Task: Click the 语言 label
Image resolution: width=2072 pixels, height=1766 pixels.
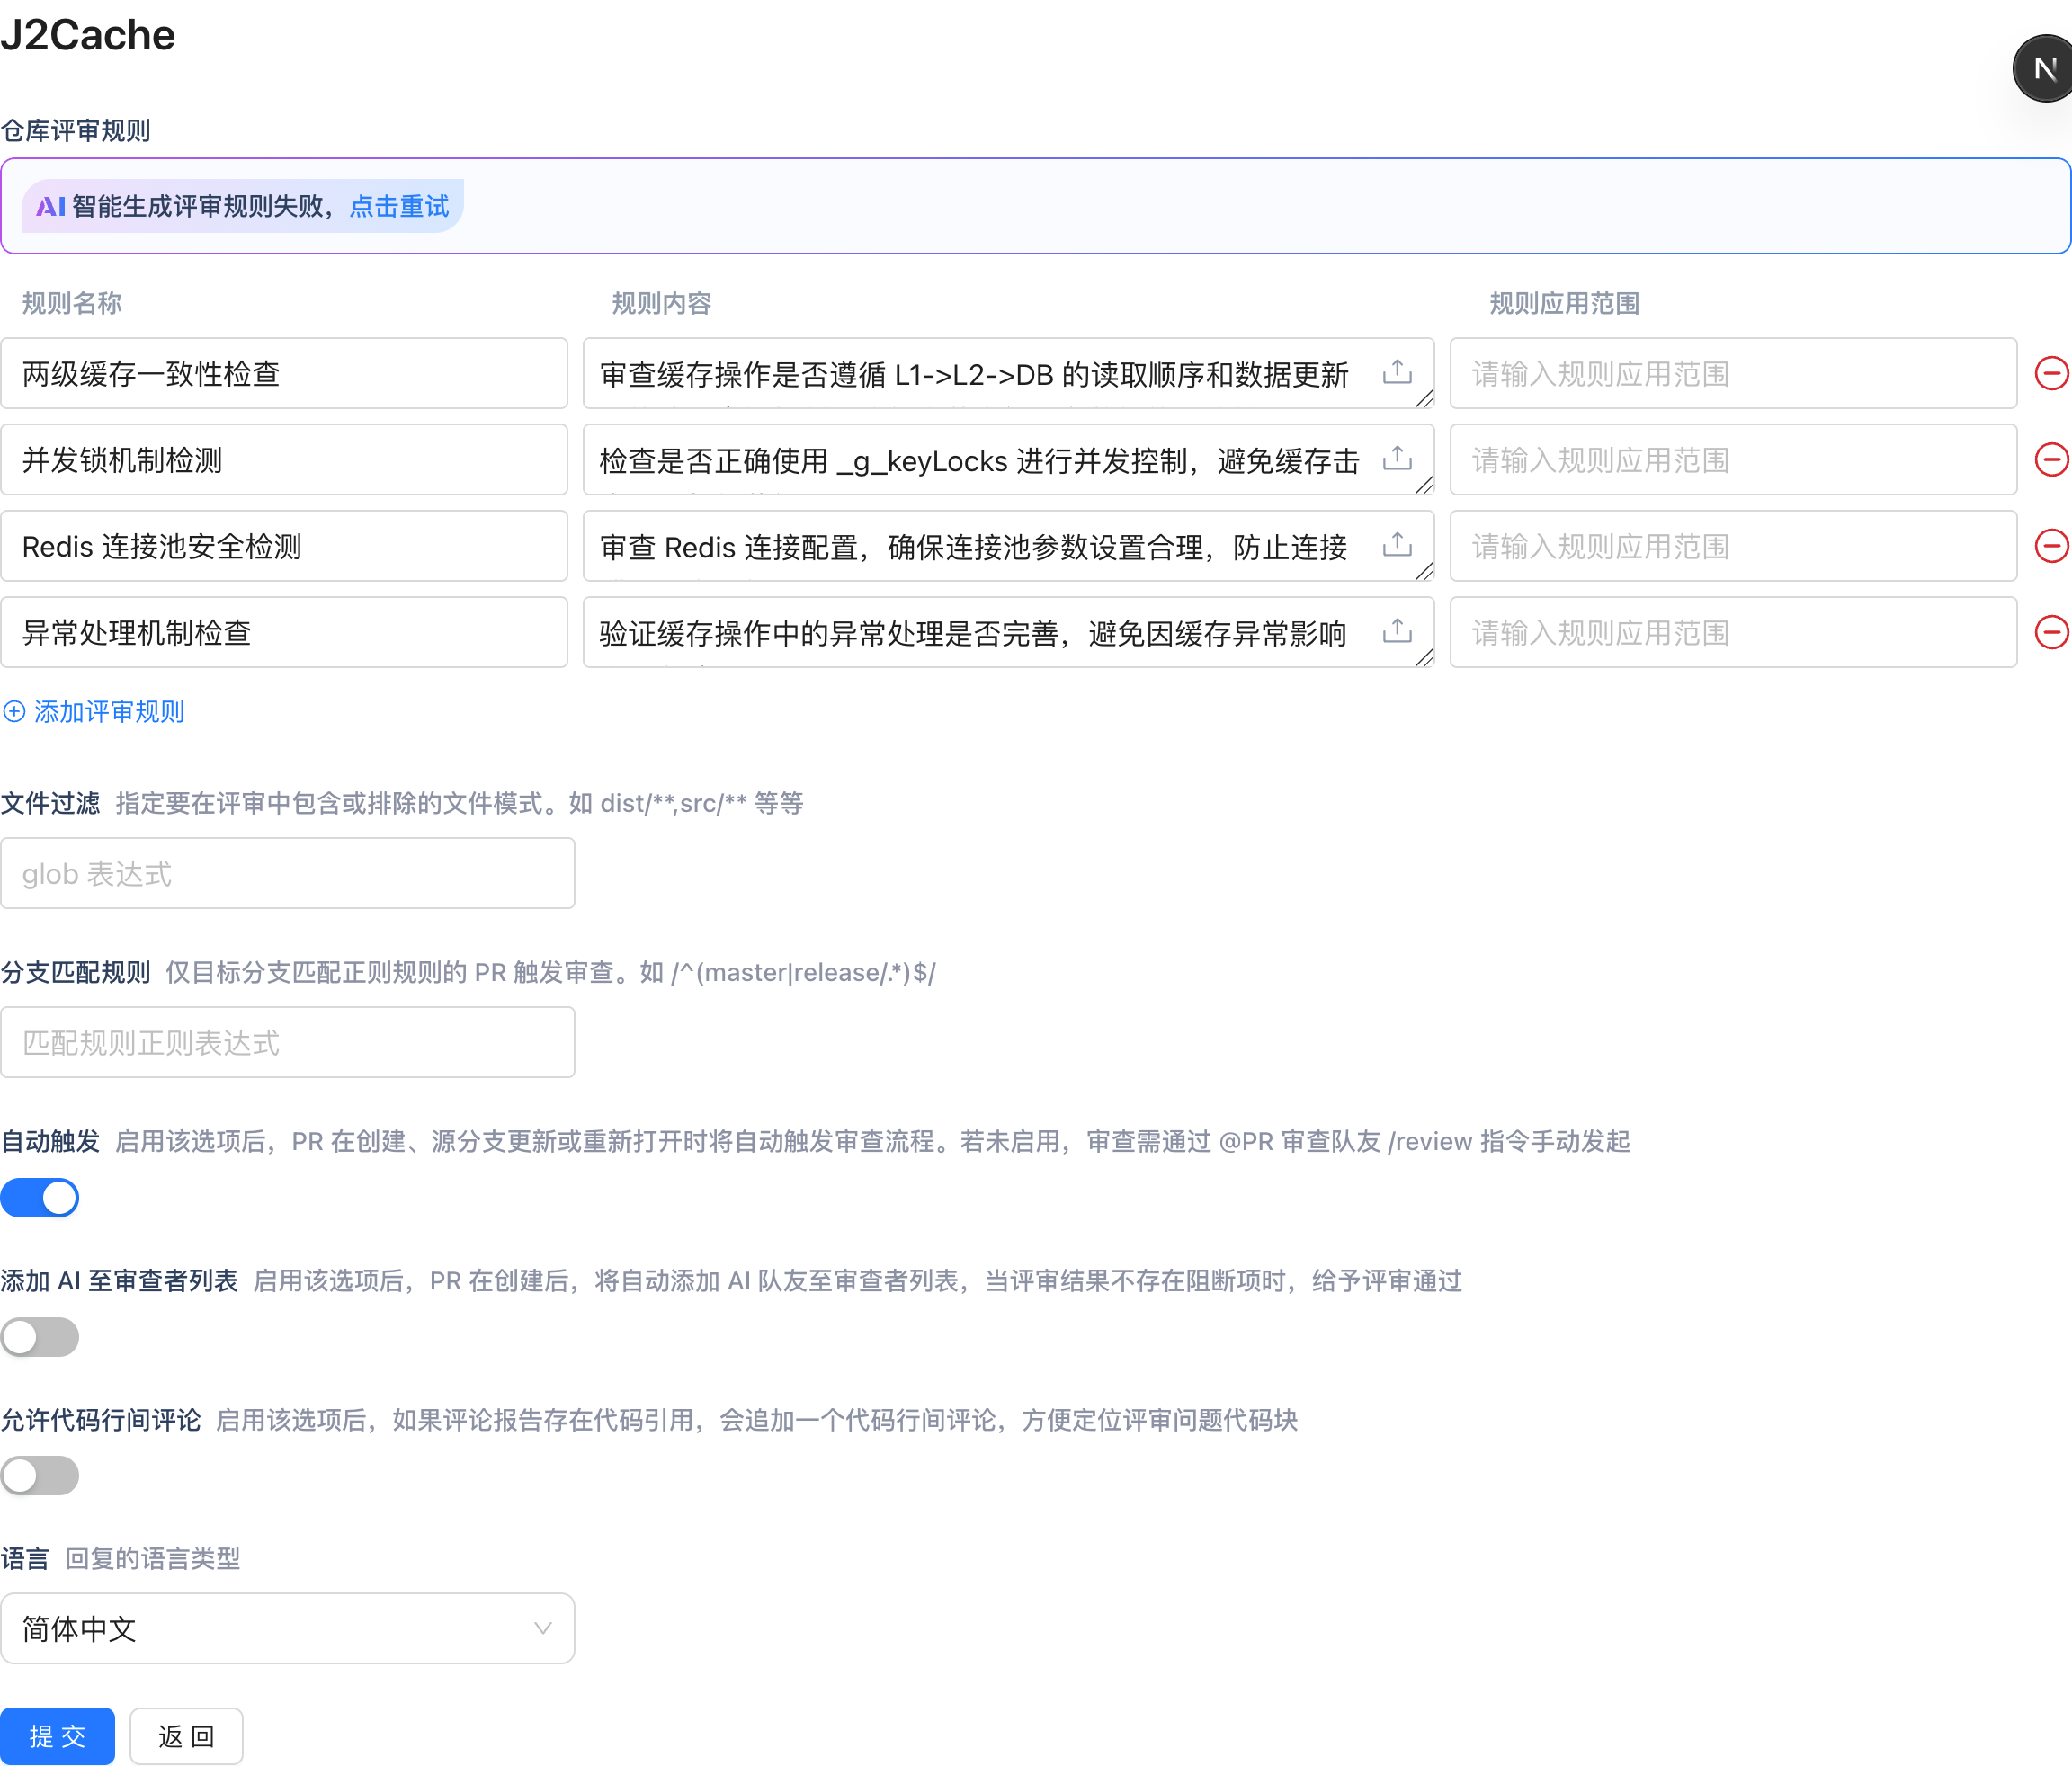Action: pos(25,1559)
